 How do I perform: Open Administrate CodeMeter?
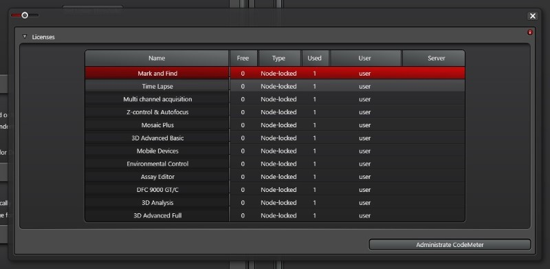[450, 245]
